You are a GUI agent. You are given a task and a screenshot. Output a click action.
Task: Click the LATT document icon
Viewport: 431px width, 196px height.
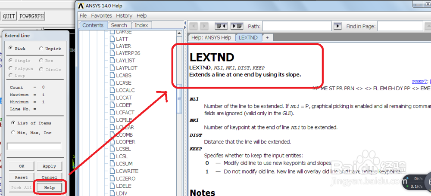112,39
